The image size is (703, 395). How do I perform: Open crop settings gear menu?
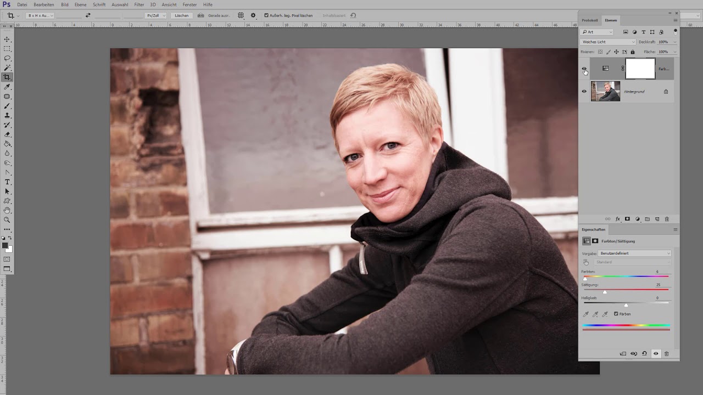click(253, 15)
